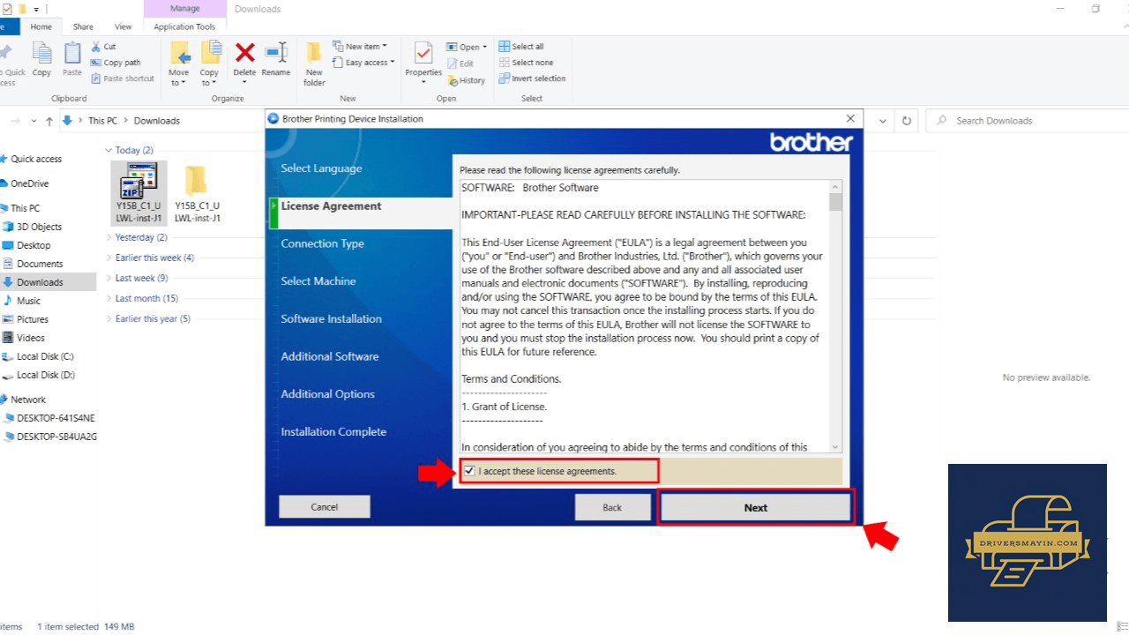This screenshot has width=1129, height=635.
Task: Select Videos in navigation pane
Action: click(x=31, y=338)
